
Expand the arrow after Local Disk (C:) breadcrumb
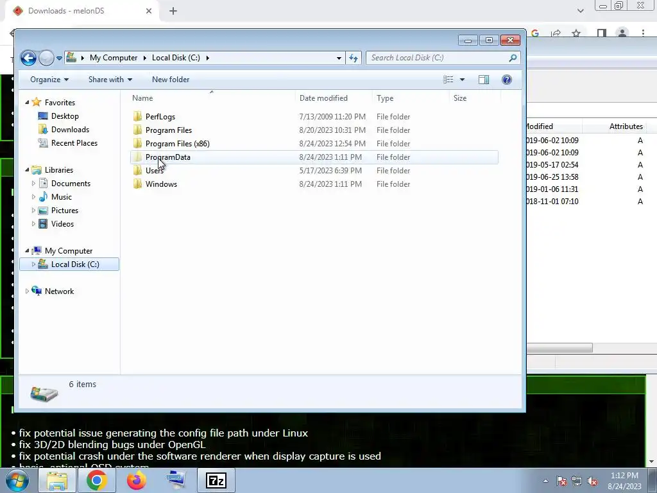coord(207,58)
